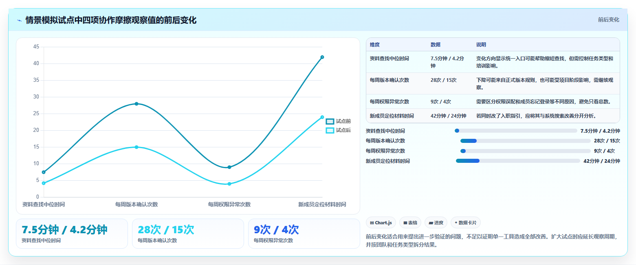Click x-axis label 每周版本确认次数
The height and width of the screenshot is (265, 636).
pyautogui.click(x=136, y=204)
